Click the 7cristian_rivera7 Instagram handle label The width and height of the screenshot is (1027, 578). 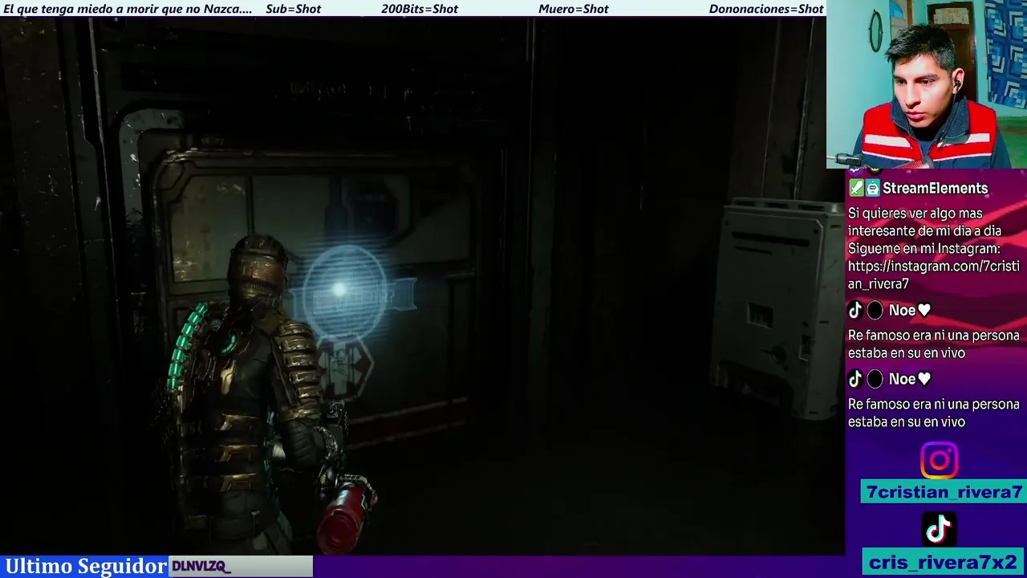[944, 492]
